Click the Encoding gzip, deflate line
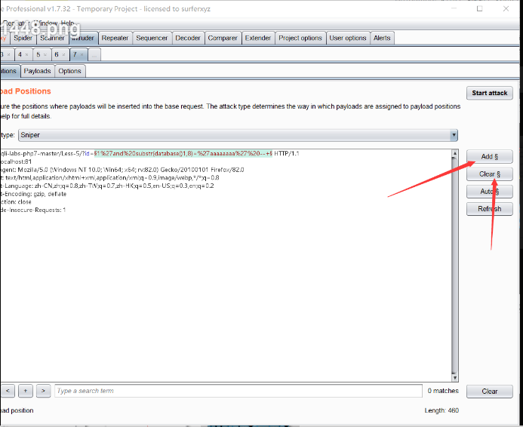Image resolution: width=523 pixels, height=427 pixels. (x=33, y=194)
